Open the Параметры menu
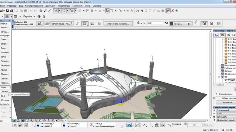Viewport: 236px width, 132px height. tap(64, 6)
